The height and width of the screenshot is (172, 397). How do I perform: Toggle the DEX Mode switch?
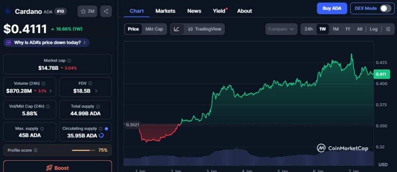click(385, 8)
